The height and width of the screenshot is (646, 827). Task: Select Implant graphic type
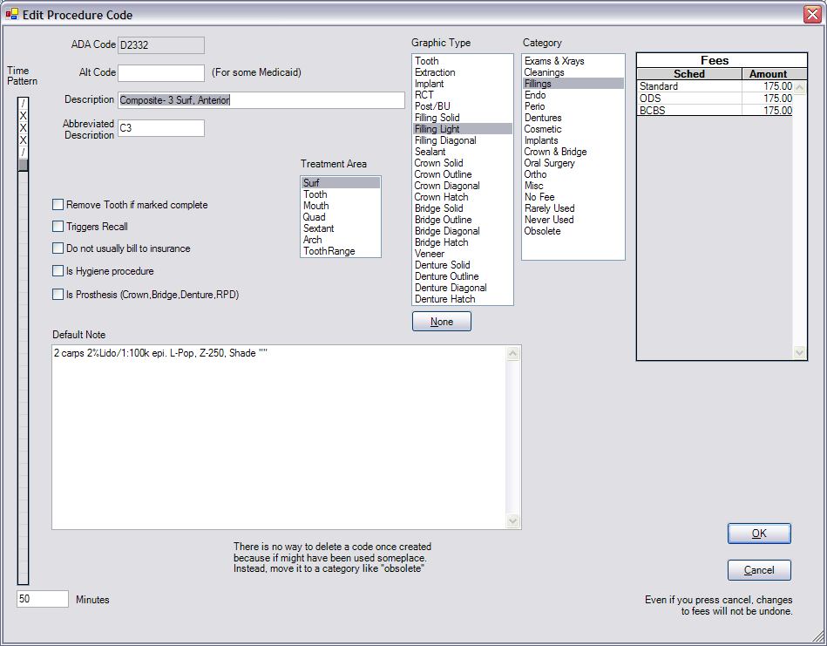(x=462, y=84)
